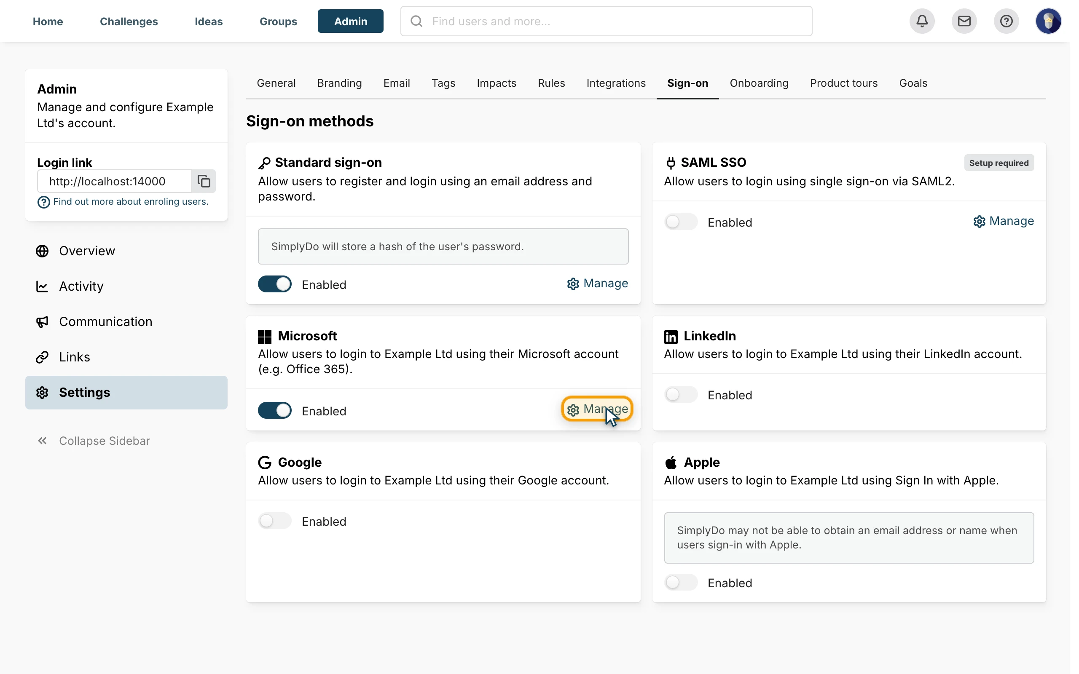Switch to the General tab
Image resolution: width=1079 pixels, height=674 pixels.
pos(276,83)
